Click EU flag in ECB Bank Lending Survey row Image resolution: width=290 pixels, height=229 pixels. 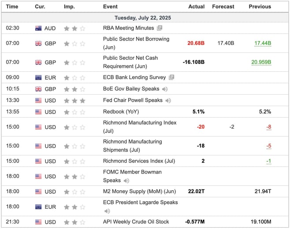tap(38, 78)
